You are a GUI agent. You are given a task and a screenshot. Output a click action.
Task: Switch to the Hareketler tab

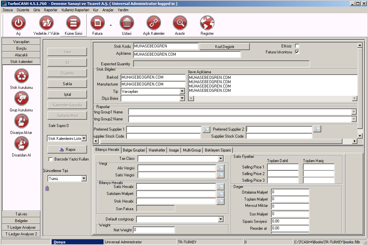tap(157, 150)
